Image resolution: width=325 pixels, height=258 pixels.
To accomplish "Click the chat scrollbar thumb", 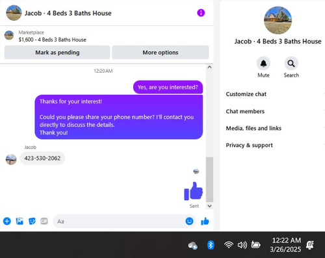I will point(209,179).
